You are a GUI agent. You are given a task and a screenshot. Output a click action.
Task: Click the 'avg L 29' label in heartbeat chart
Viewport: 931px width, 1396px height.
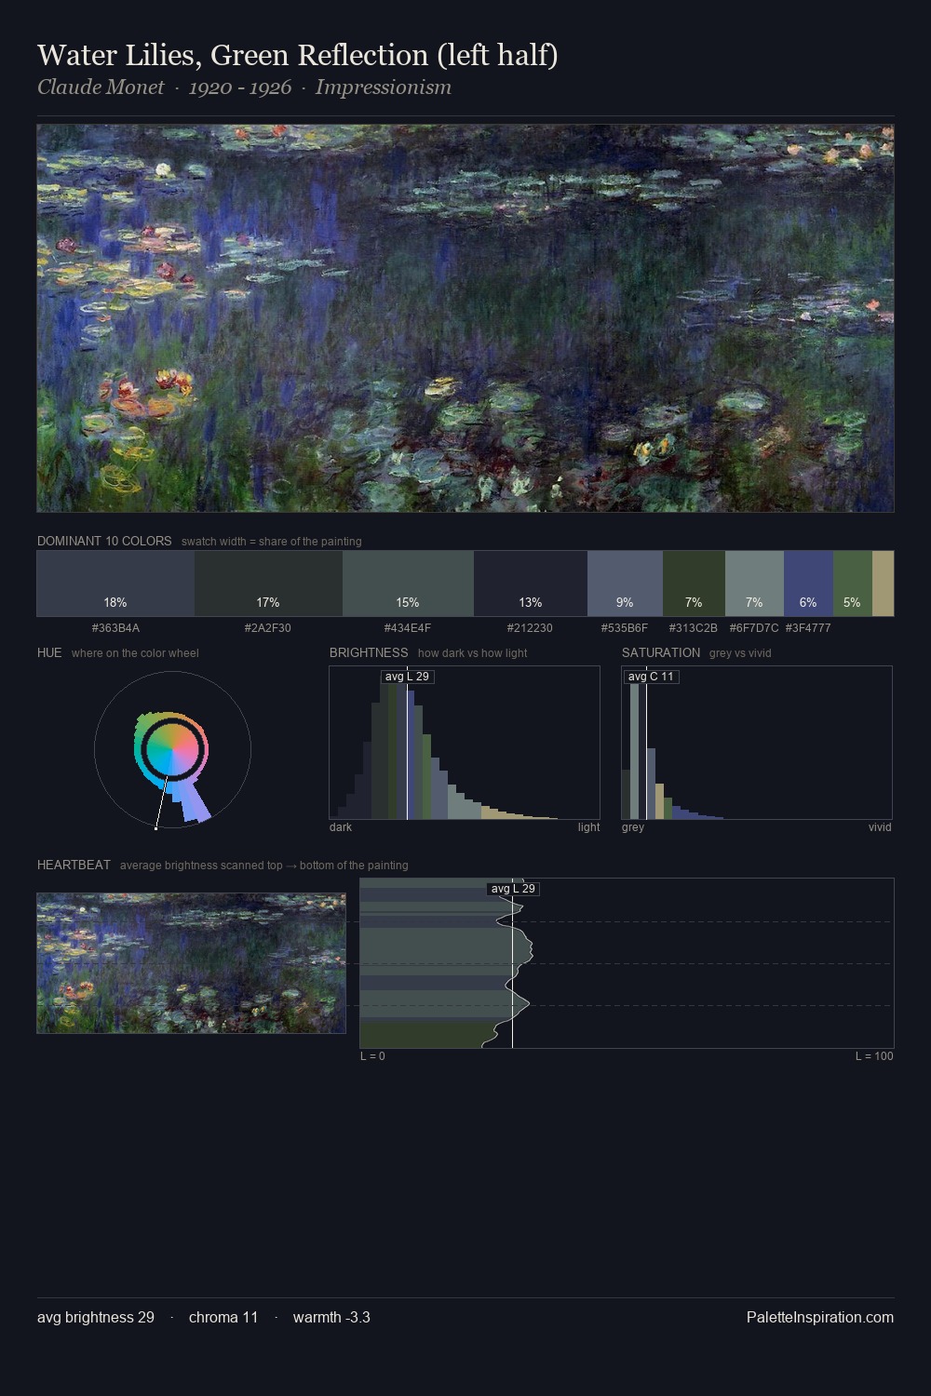tap(513, 889)
